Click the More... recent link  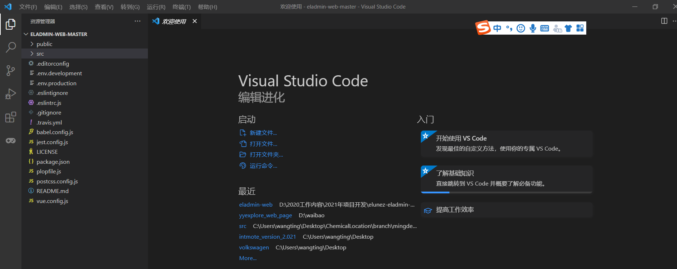point(248,258)
